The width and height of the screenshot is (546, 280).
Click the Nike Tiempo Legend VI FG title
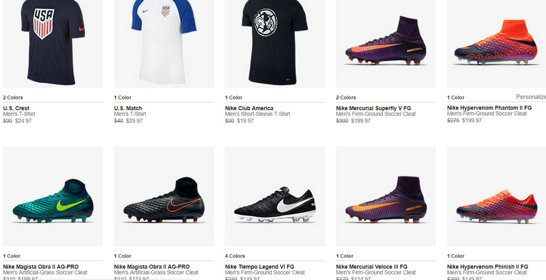coord(259,267)
